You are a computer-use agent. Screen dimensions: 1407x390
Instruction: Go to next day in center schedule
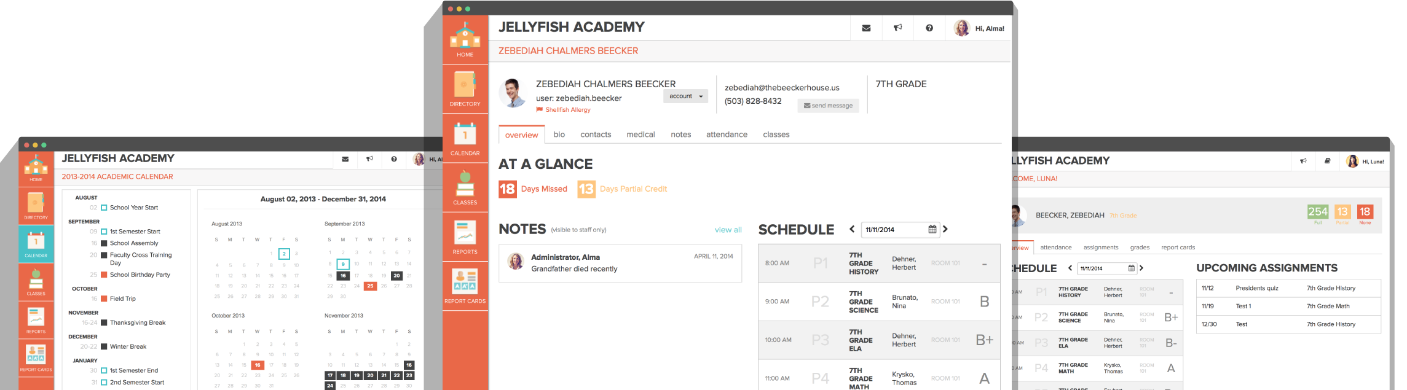pos(945,229)
